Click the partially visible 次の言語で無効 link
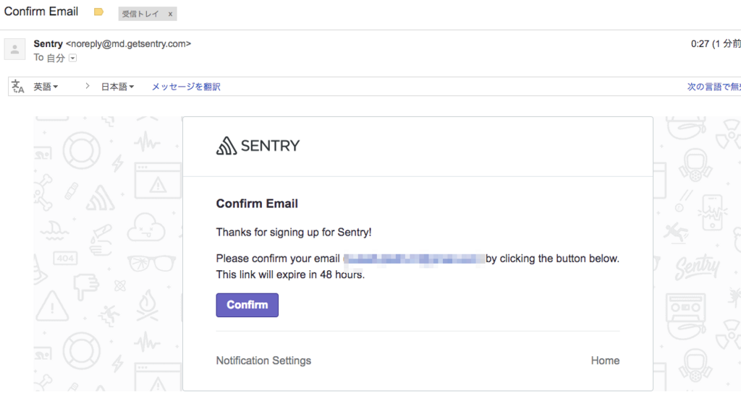741x406 pixels. 714,87
